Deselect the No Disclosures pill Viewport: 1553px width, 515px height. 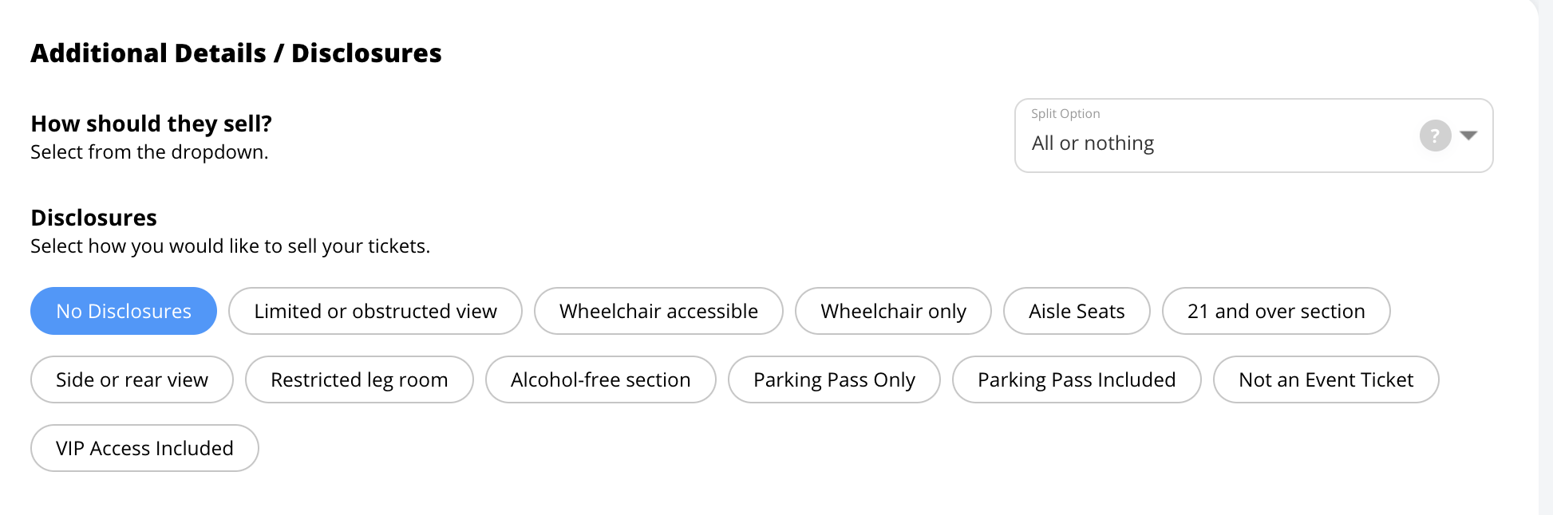coord(123,311)
